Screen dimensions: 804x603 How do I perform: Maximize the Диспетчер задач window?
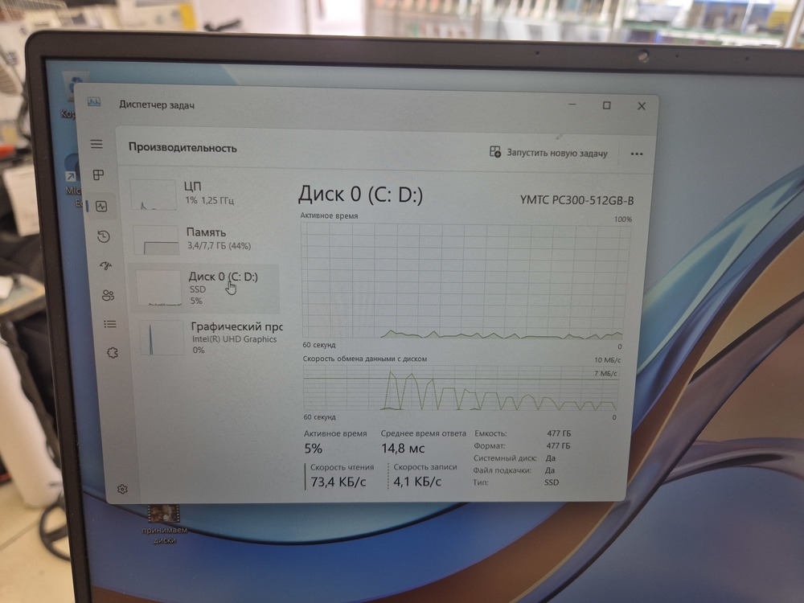(x=607, y=105)
